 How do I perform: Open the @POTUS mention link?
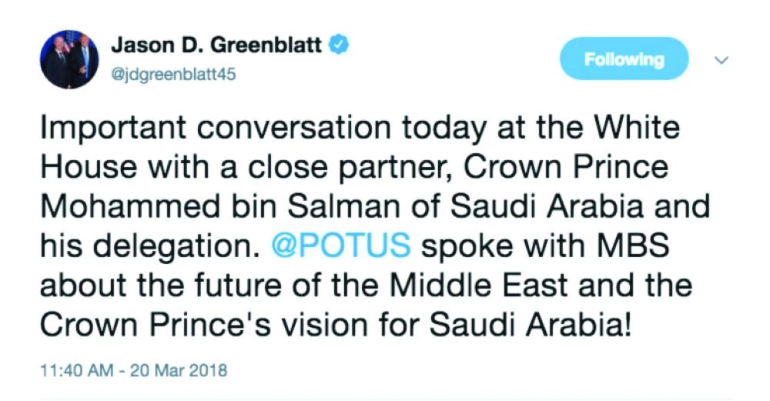click(340, 247)
